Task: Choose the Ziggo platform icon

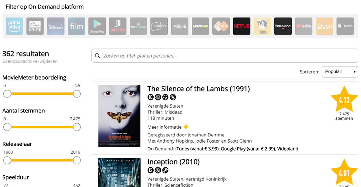Action: point(324,26)
